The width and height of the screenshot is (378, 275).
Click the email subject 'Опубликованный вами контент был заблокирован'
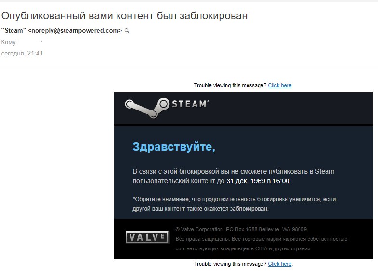pyautogui.click(x=124, y=16)
